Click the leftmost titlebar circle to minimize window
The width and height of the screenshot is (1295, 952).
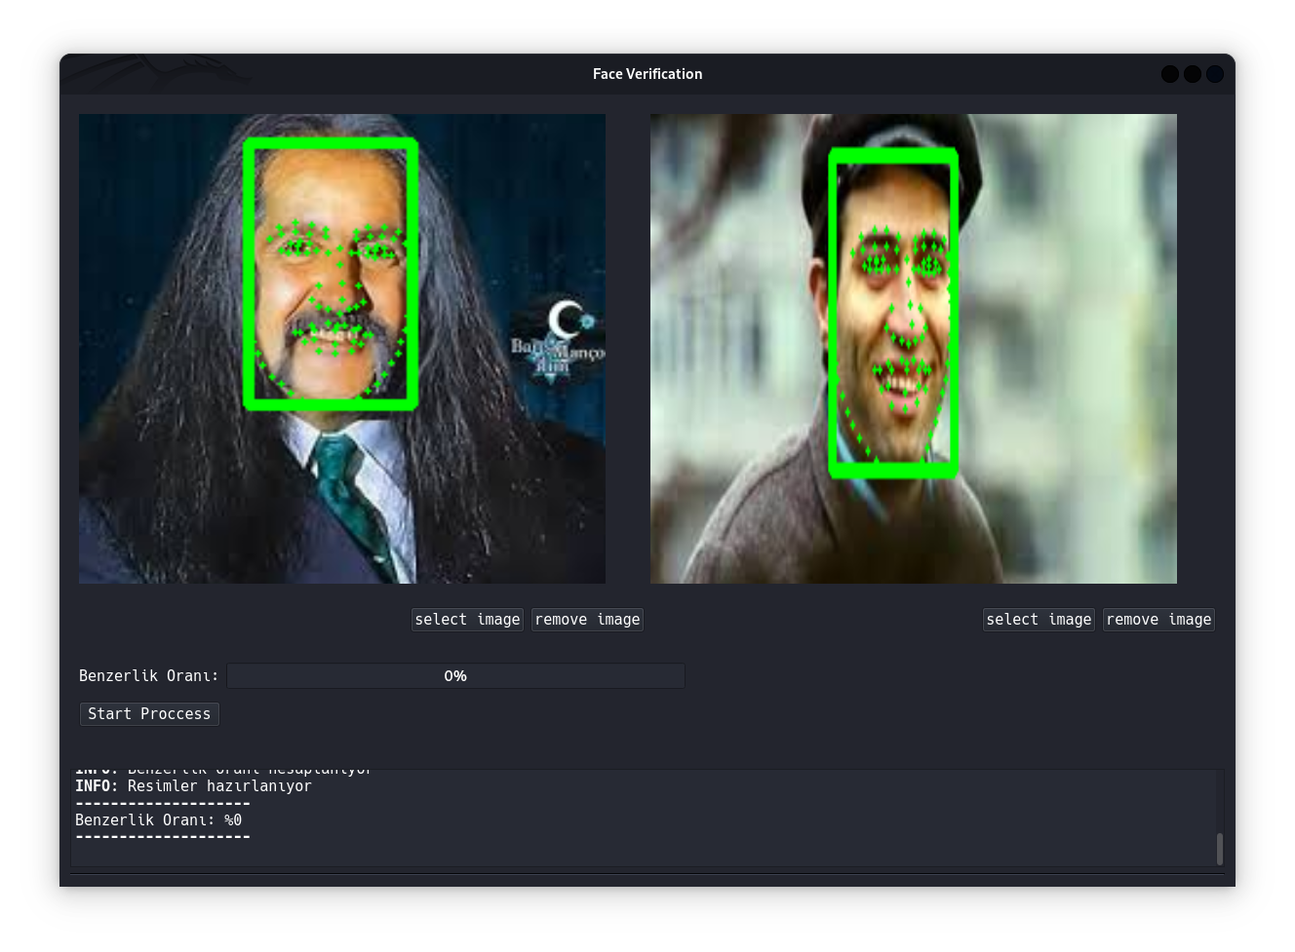[1170, 74]
